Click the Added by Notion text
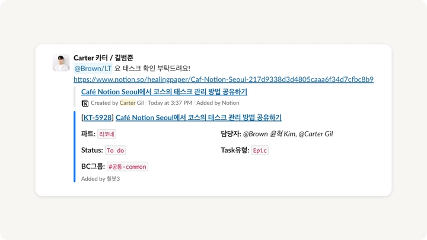The height and width of the screenshot is (240, 427). pyautogui.click(x=218, y=103)
